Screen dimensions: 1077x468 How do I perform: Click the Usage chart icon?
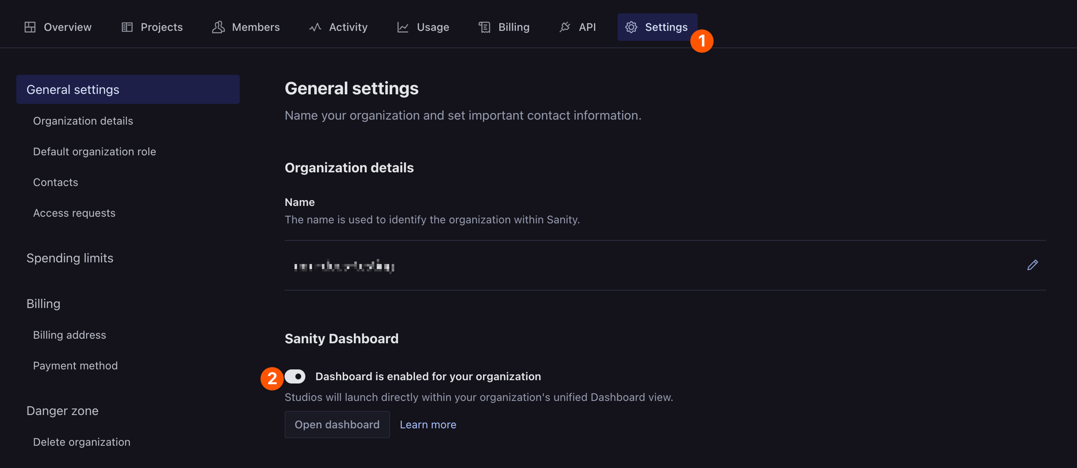pos(403,27)
